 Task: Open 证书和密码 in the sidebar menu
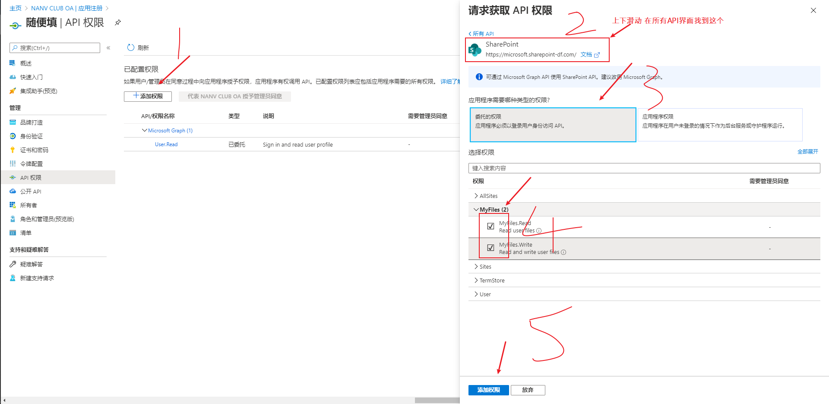(x=34, y=150)
